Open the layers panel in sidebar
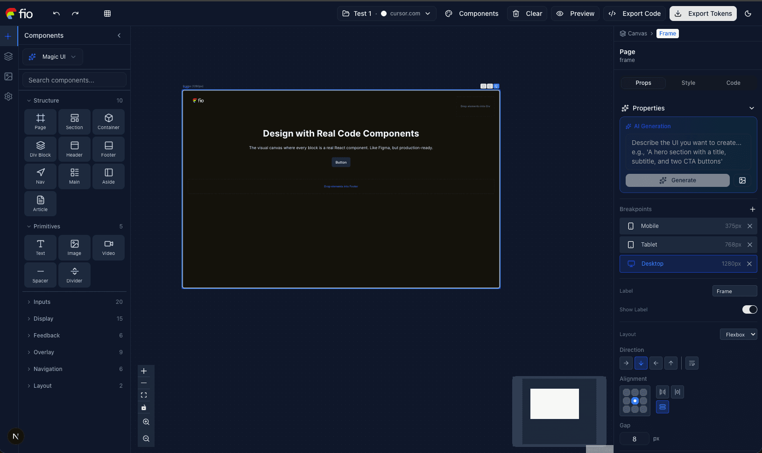The height and width of the screenshot is (453, 762). (x=8, y=56)
